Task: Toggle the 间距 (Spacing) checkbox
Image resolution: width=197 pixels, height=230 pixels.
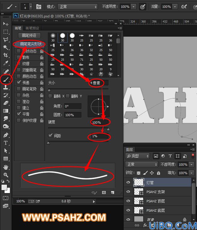Action: click(x=50, y=135)
